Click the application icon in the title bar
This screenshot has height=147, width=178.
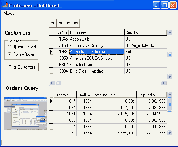pyautogui.click(x=5, y=5)
